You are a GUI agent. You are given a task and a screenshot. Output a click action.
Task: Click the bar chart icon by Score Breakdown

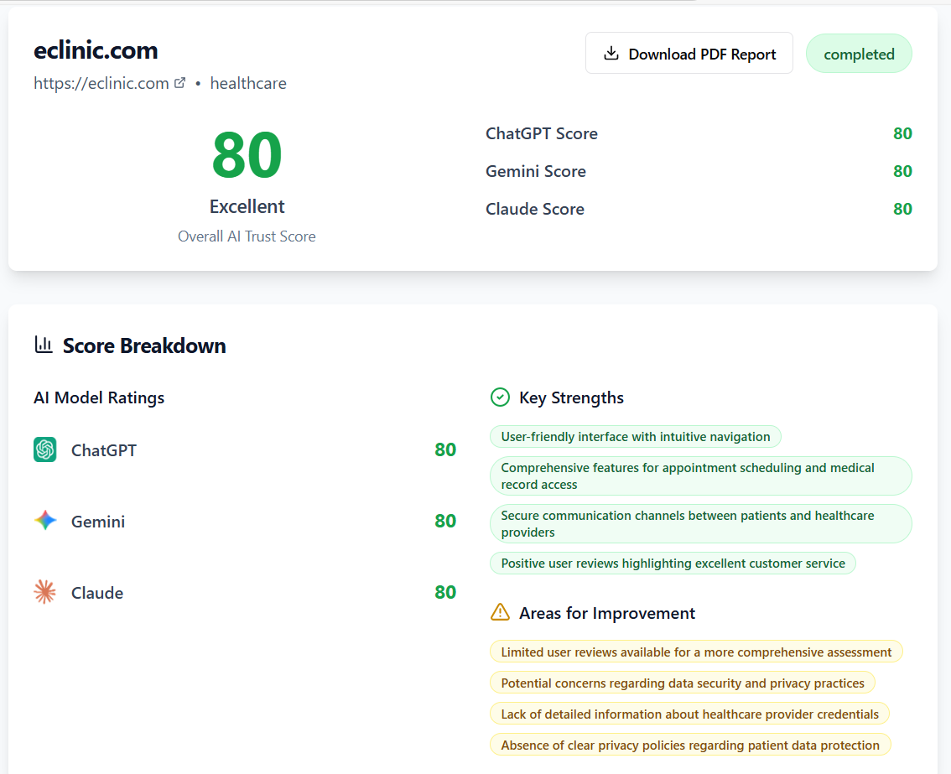coord(44,345)
